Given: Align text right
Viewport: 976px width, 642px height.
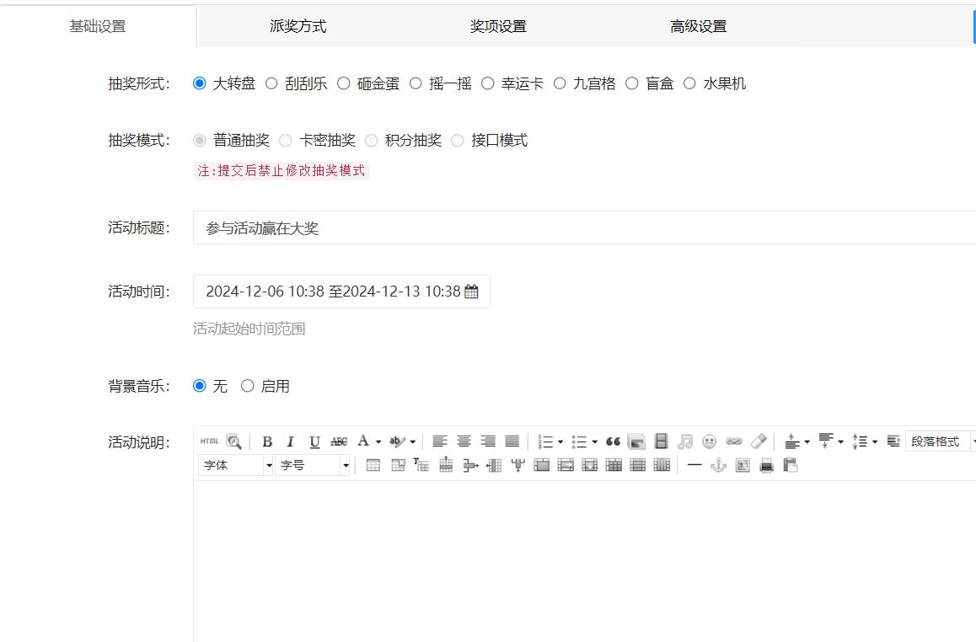Looking at the screenshot, I should pyautogui.click(x=488, y=441).
